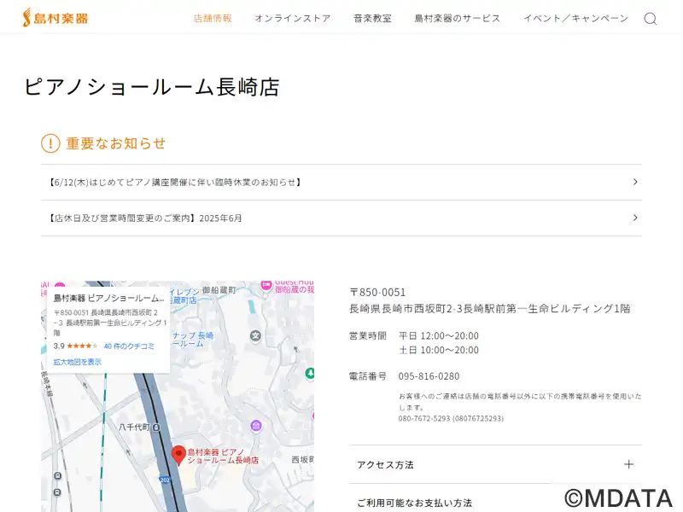The height and width of the screenshot is (512, 683).
Task: Click the 土日 10:00〜20:00 hours text
Action: (x=439, y=350)
